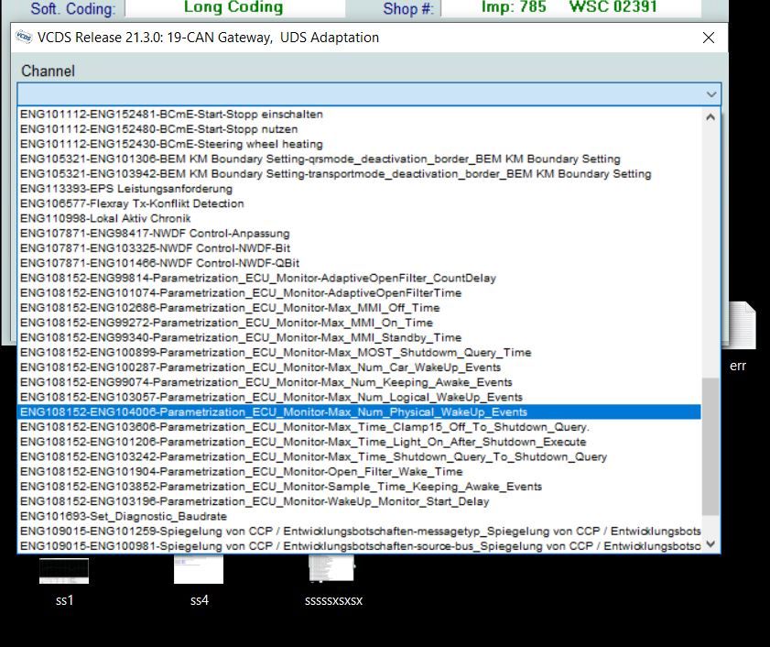Select Lokal Aktiv Chronik channel
This screenshot has width=770, height=647.
pyautogui.click(x=359, y=218)
